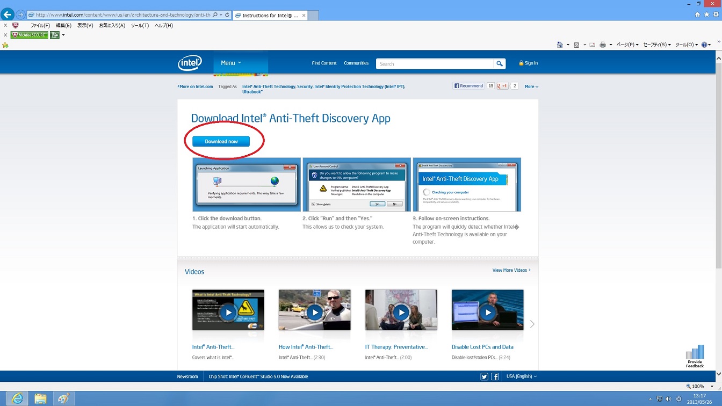Image resolution: width=722 pixels, height=406 pixels.
Task: Expand the Intel Menu dropdown
Action: coord(231,63)
